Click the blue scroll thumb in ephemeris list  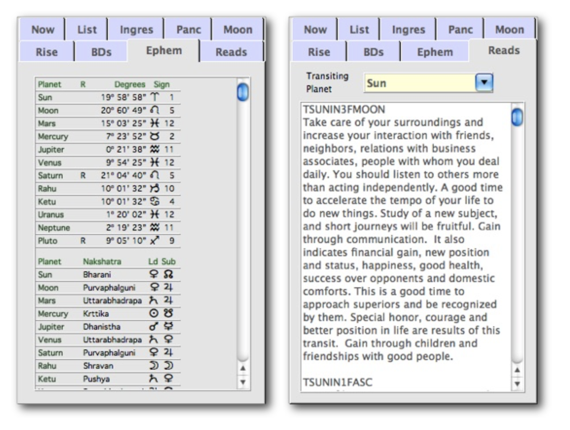243,92
